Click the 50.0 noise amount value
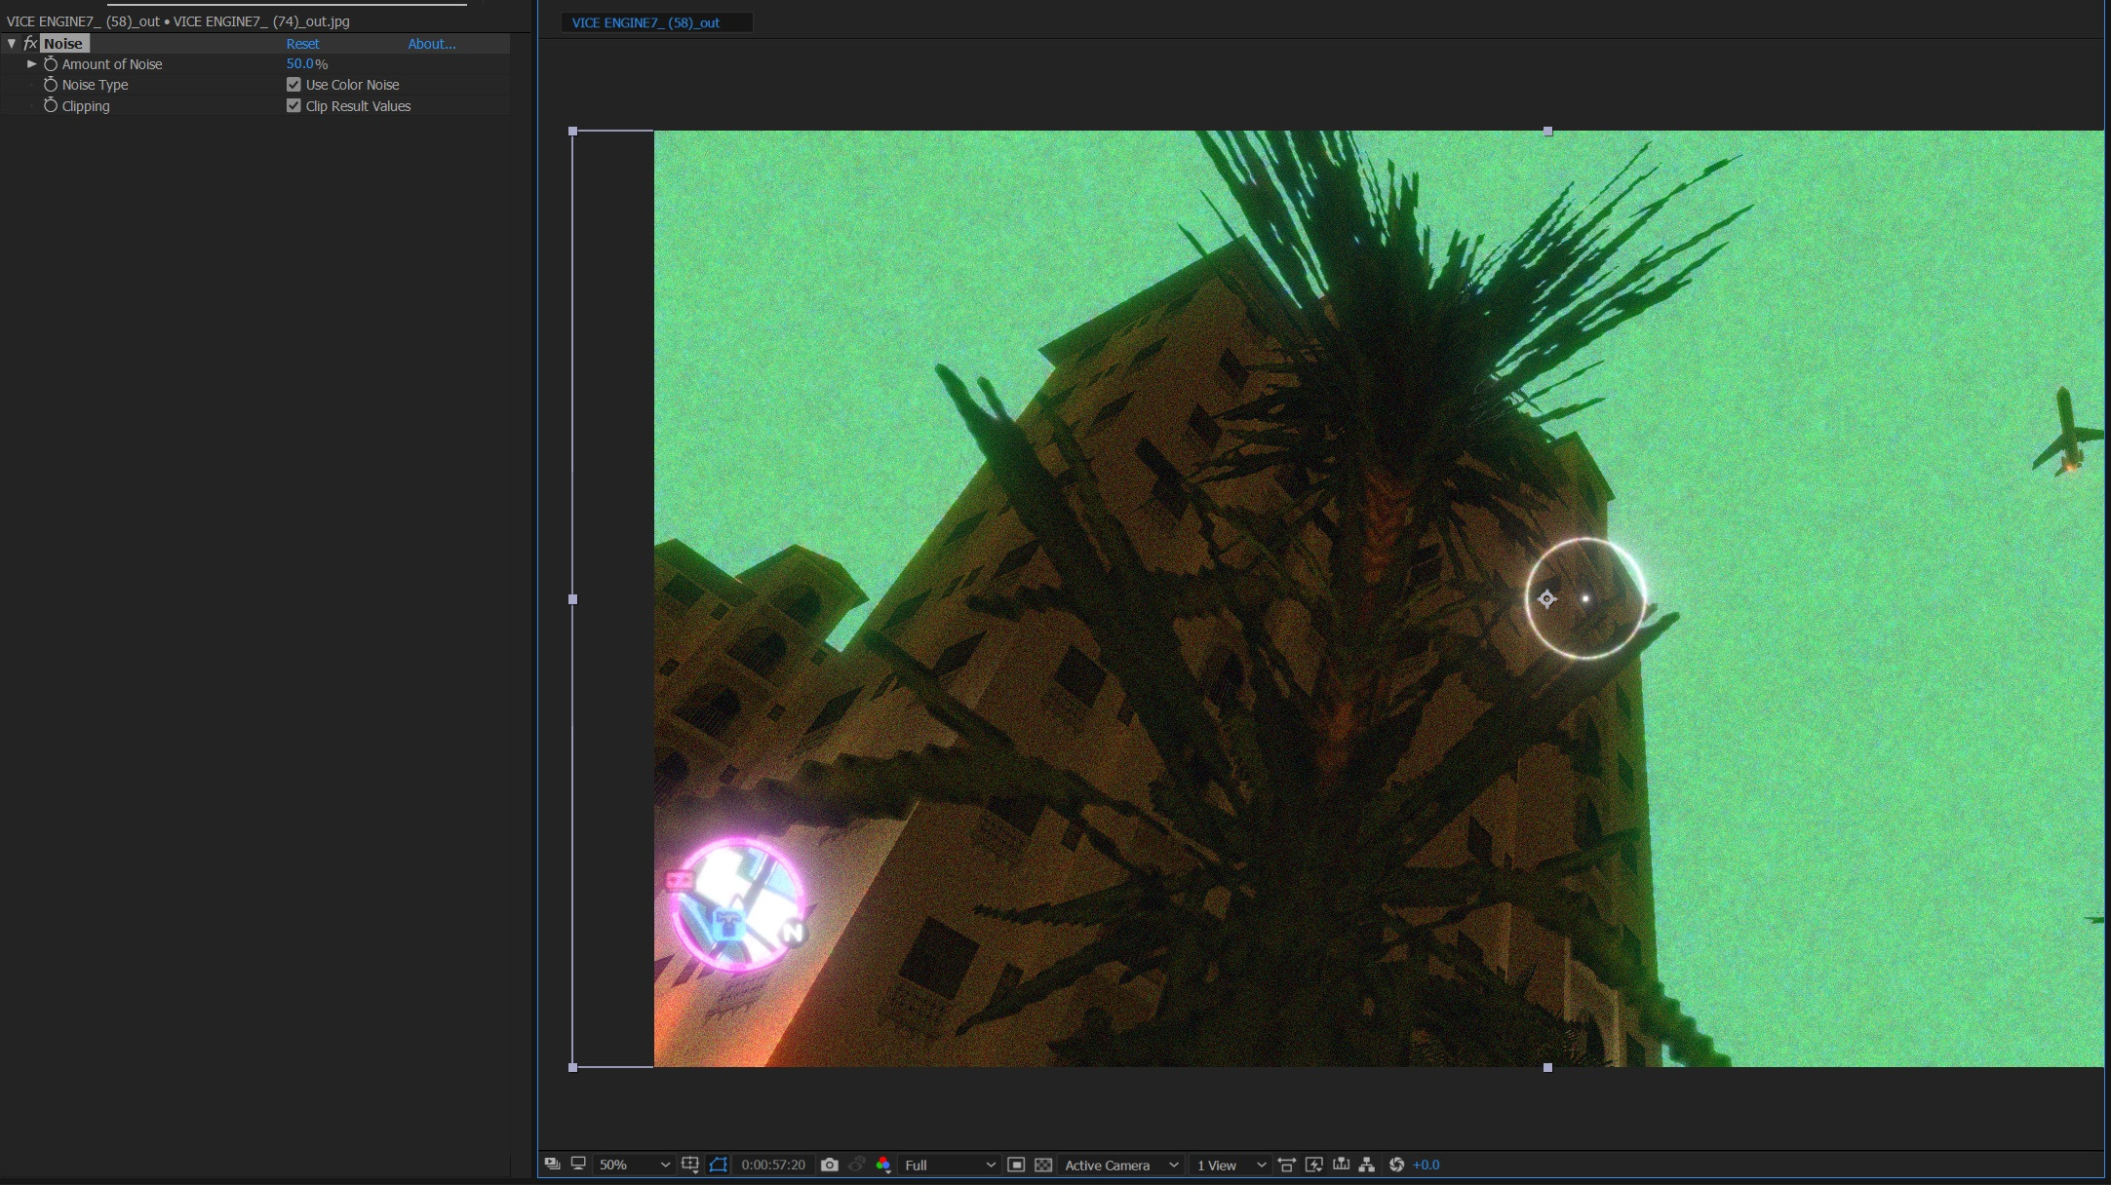2111x1185 pixels. [x=300, y=64]
